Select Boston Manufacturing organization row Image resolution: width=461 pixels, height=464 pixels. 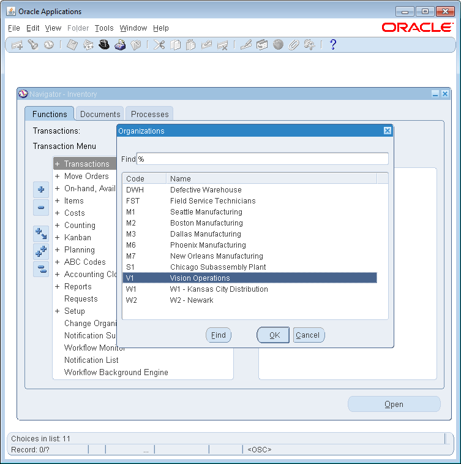point(250,223)
